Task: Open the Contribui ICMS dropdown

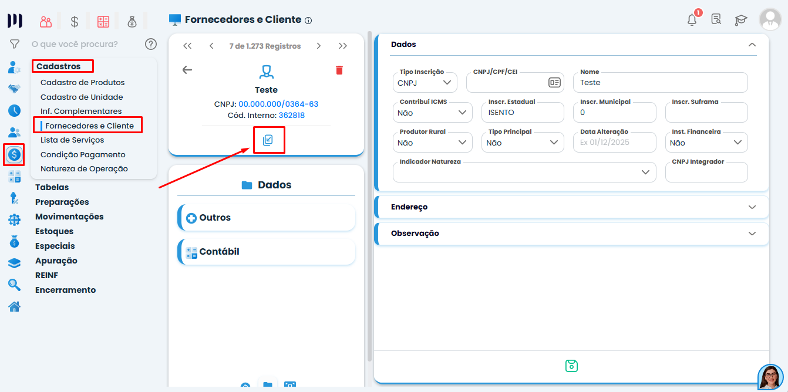Action: click(432, 112)
